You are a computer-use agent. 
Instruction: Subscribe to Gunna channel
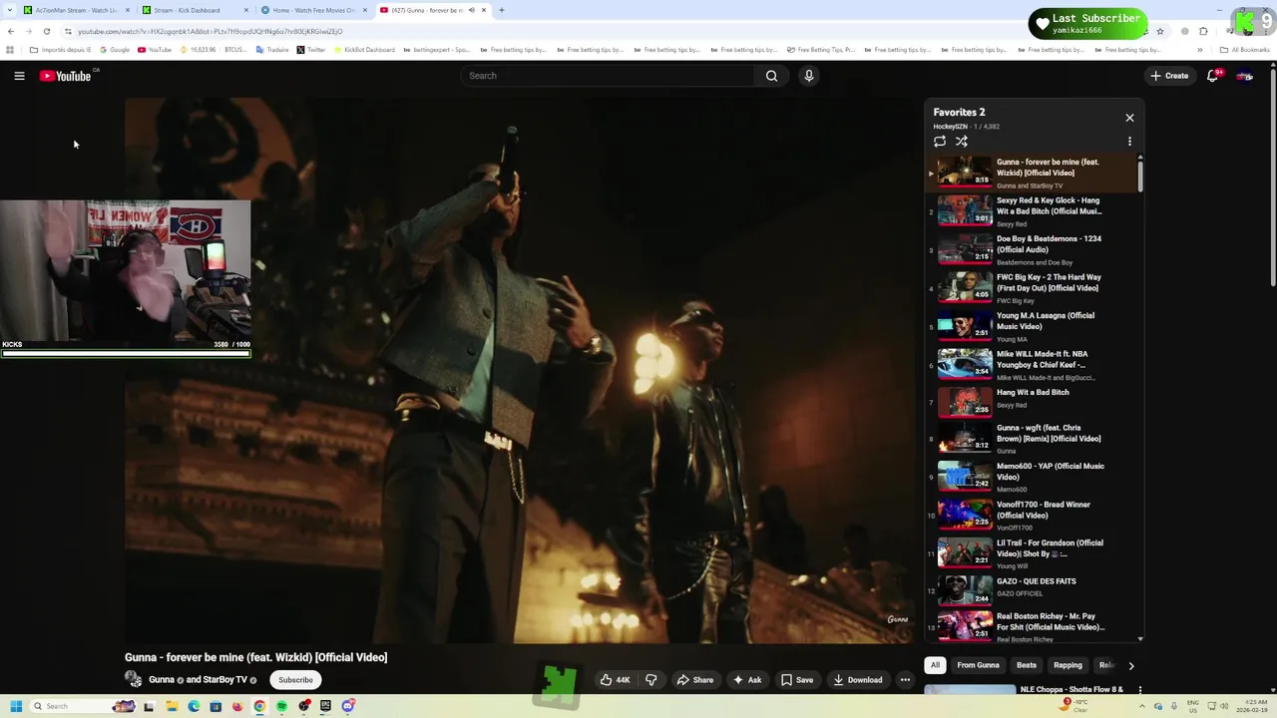pyautogui.click(x=295, y=680)
